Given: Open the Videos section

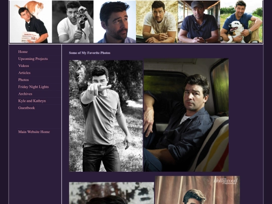Looking at the screenshot, I should coord(24,66).
